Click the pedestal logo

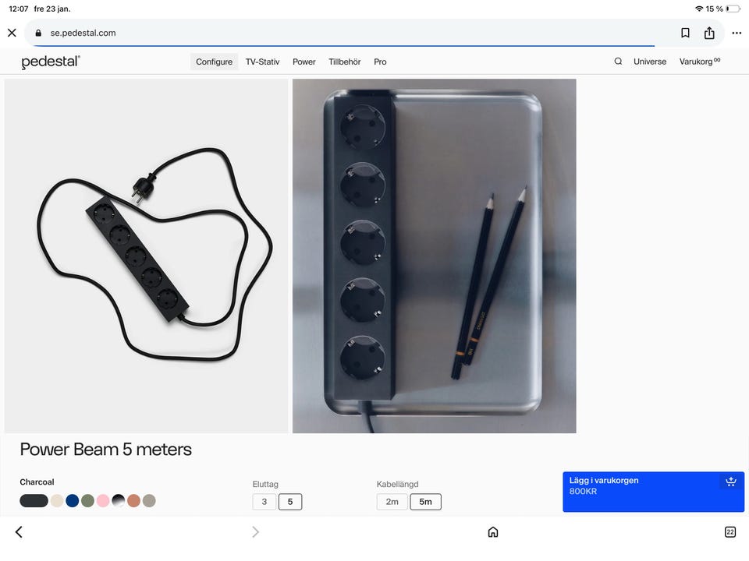(51, 62)
